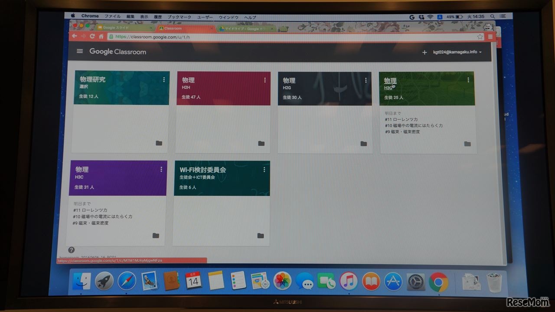Open options menu on Wi-Fi検討委員会 card

[264, 170]
